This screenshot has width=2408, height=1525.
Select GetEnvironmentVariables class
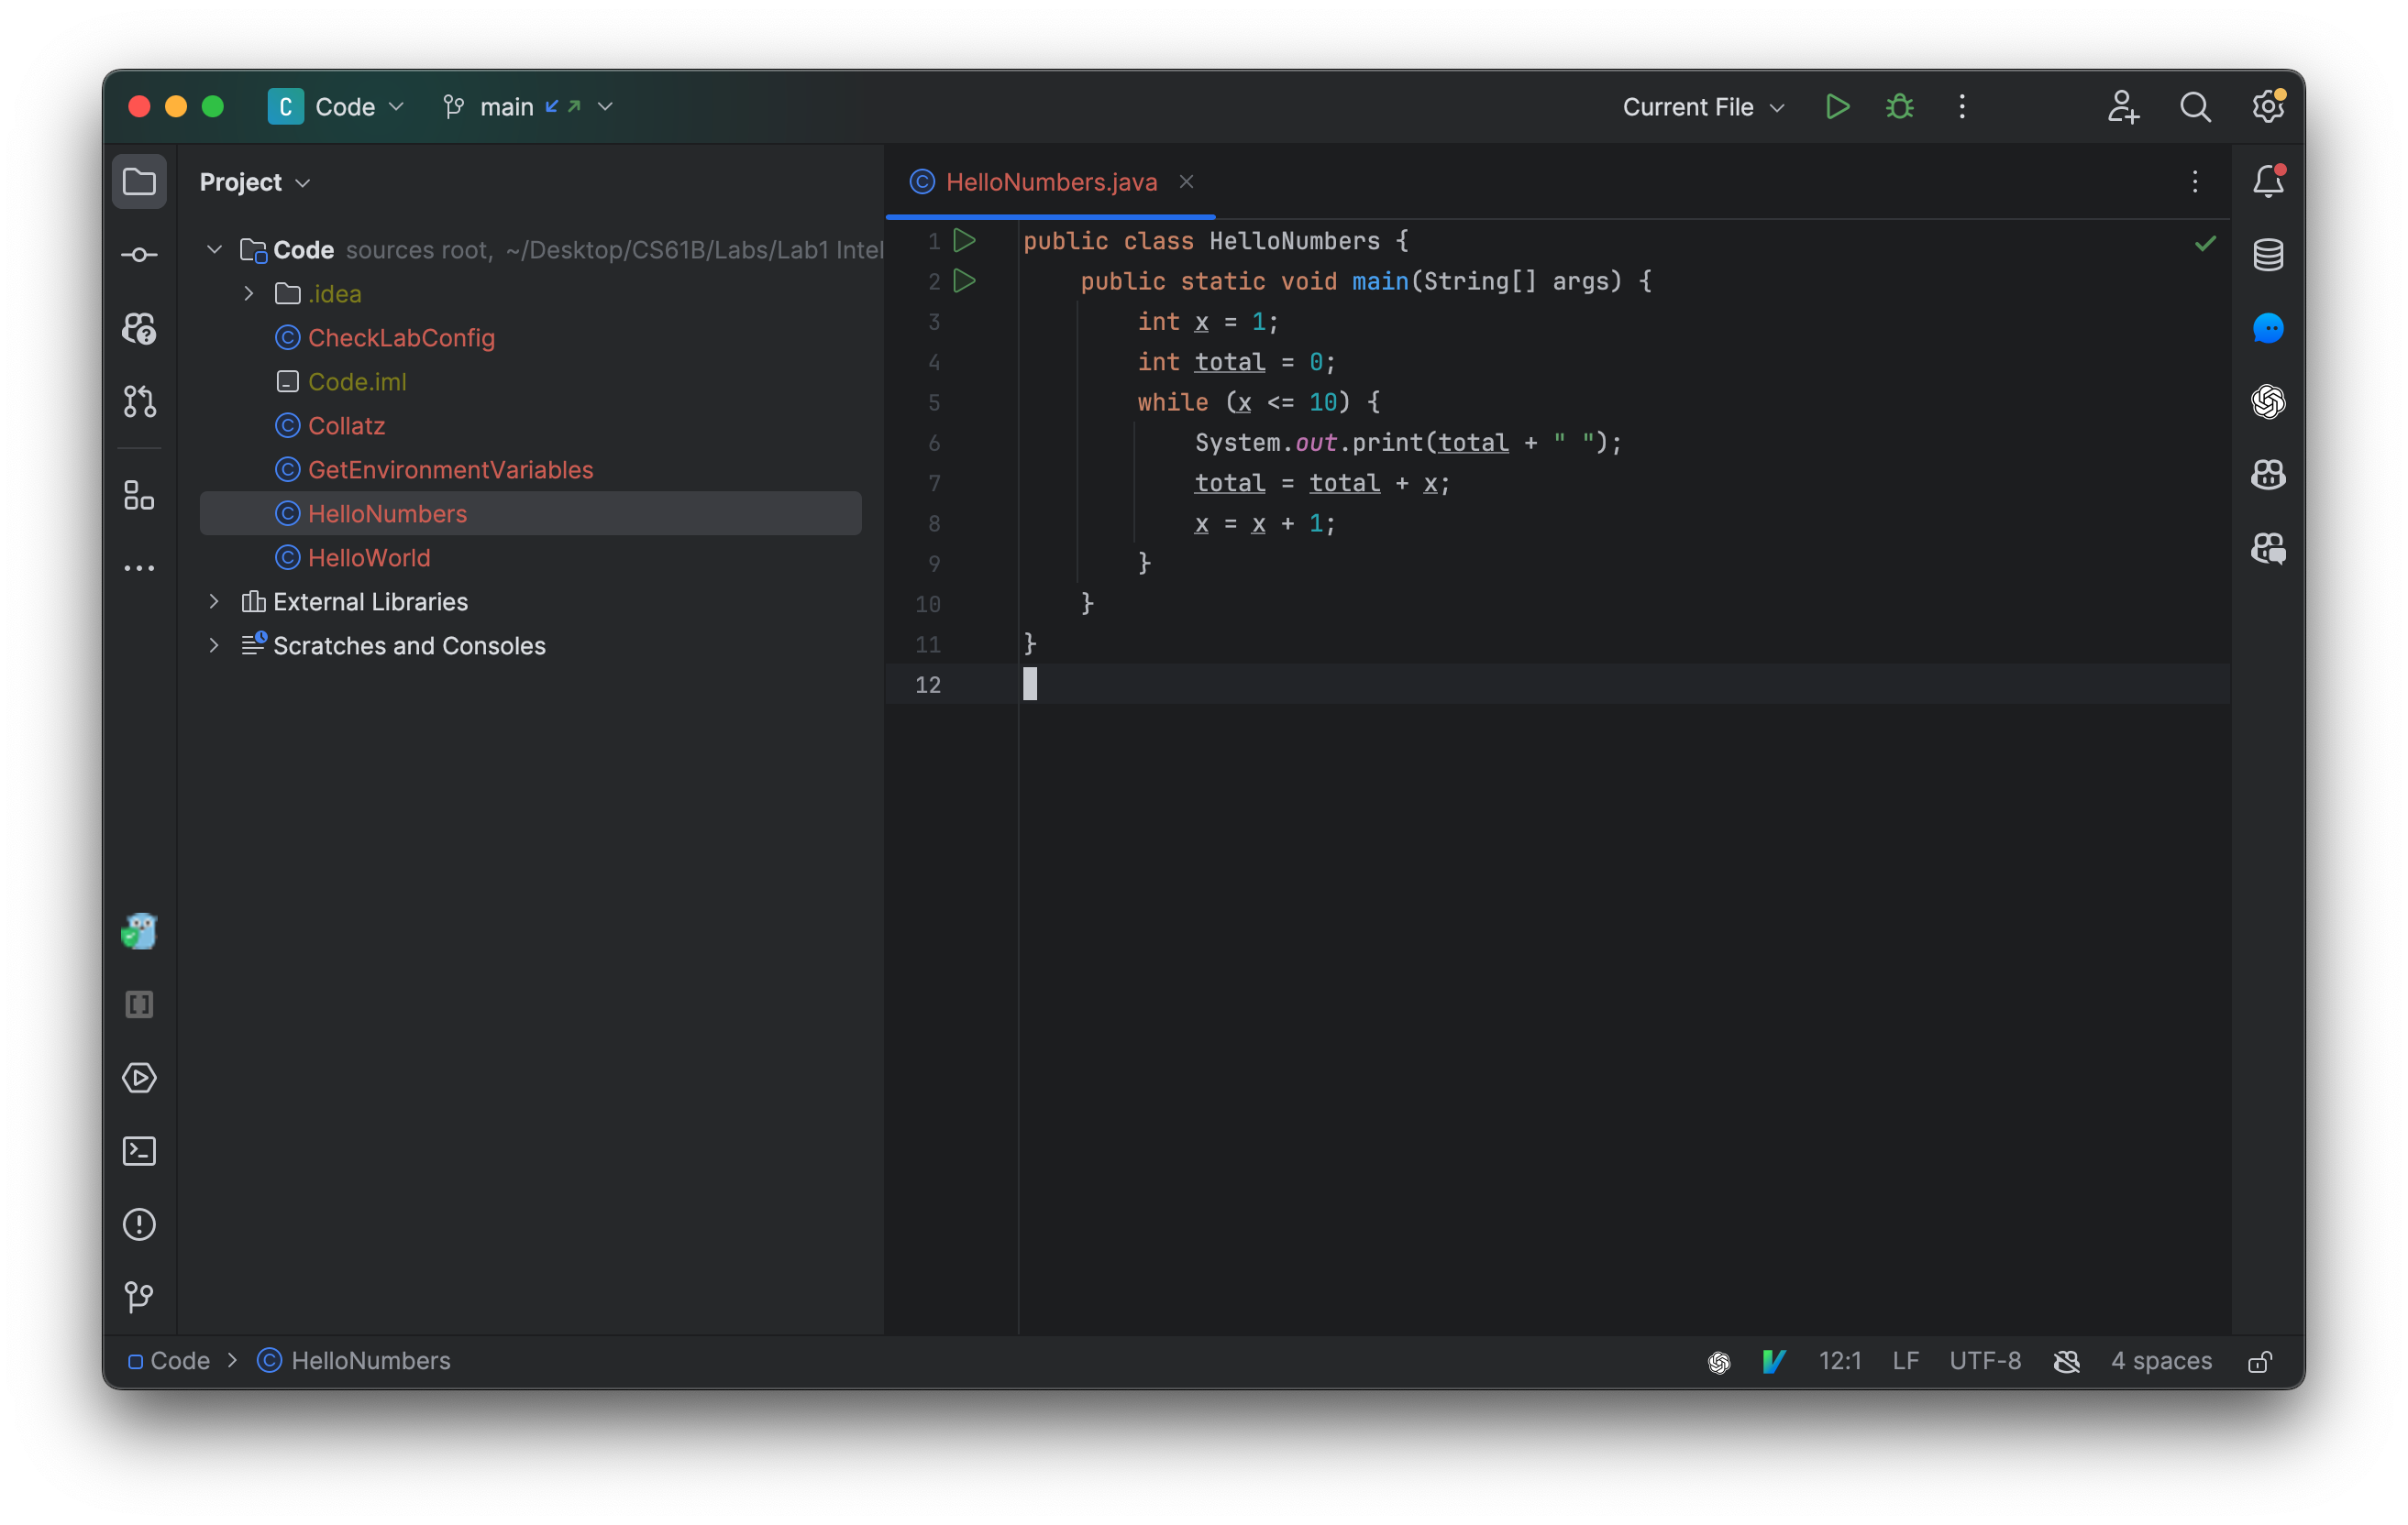tap(450, 470)
